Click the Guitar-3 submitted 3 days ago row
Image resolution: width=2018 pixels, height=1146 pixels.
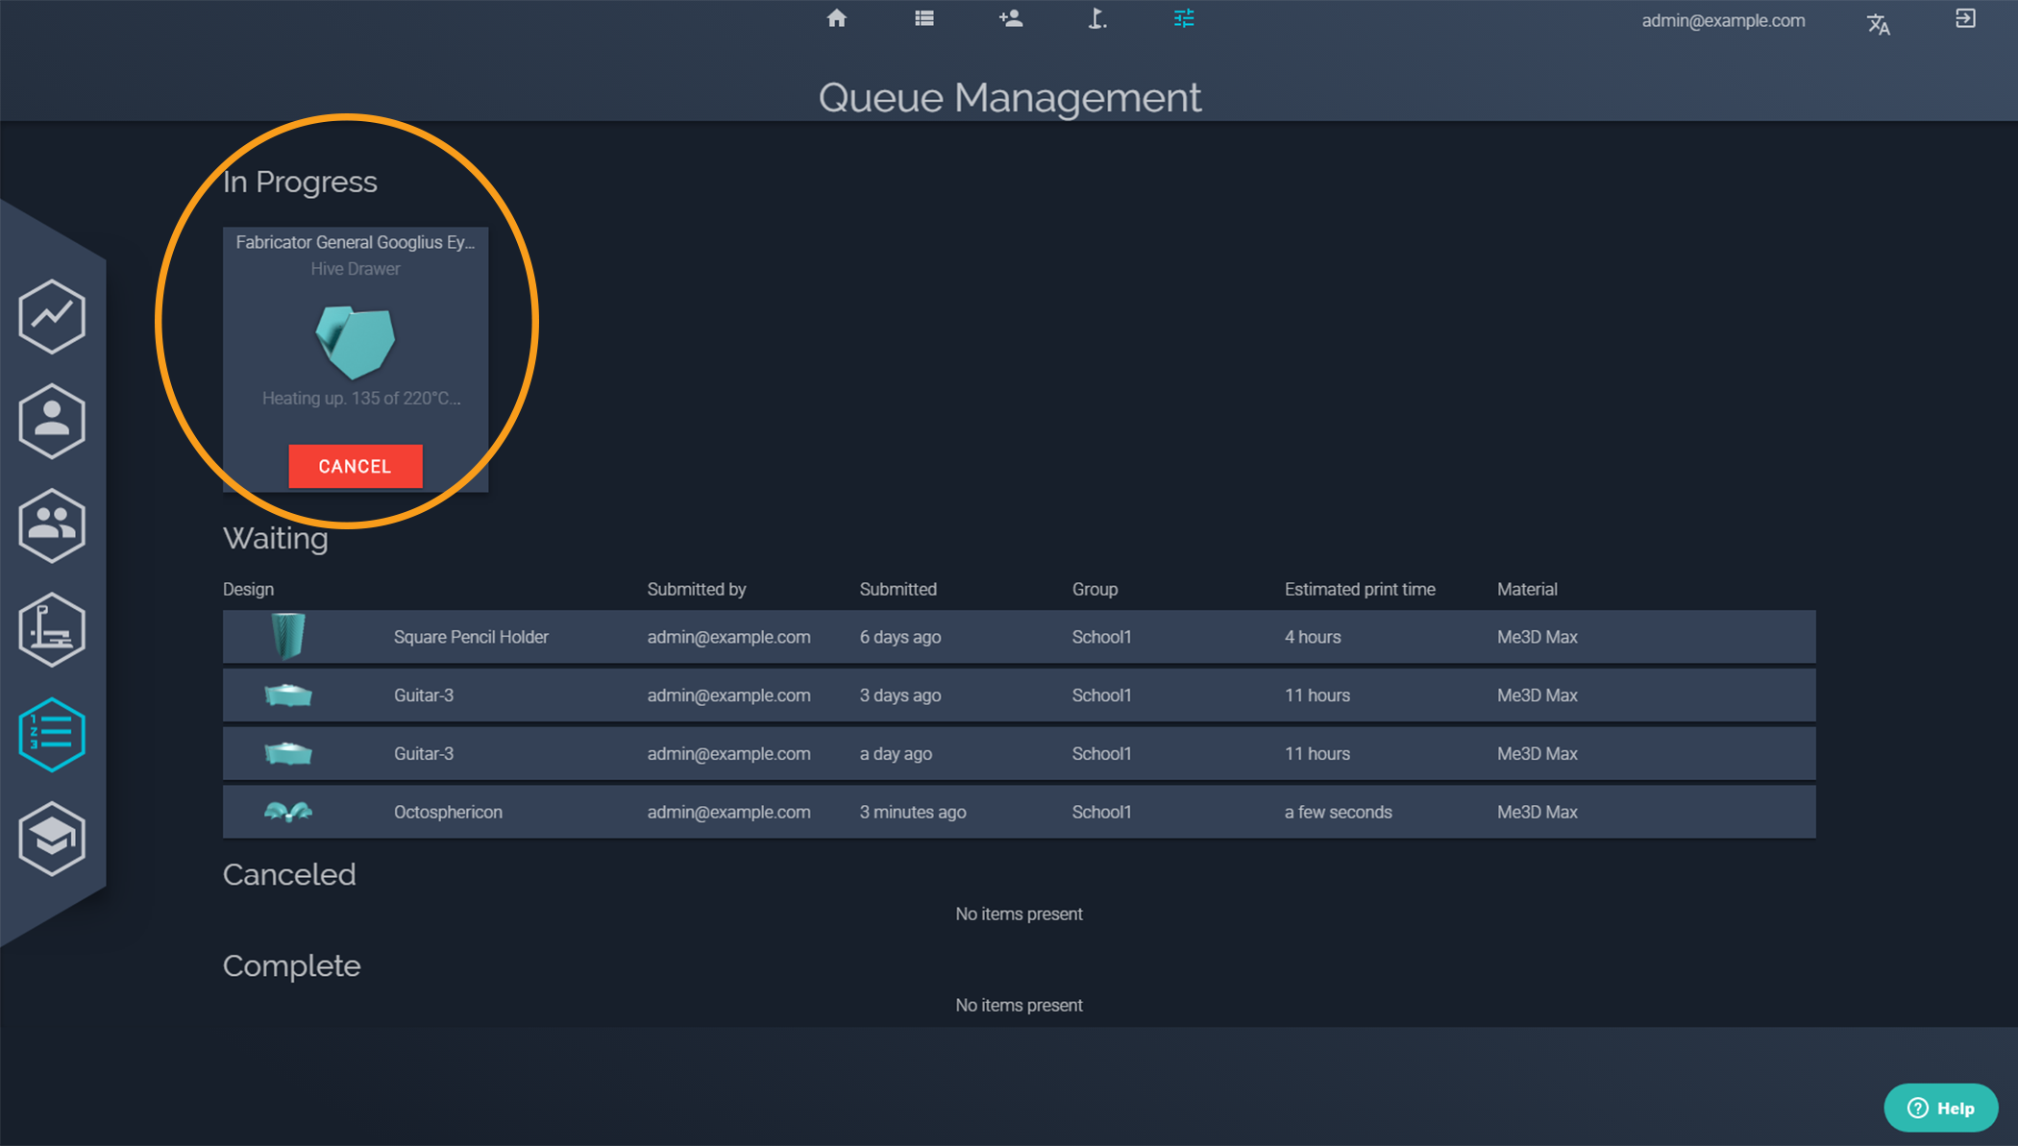1019,695
